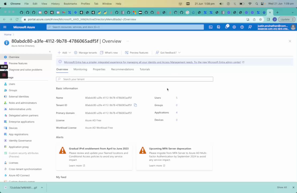Open What's new in the toolbar
297x193 pixels.
pos(109,53)
